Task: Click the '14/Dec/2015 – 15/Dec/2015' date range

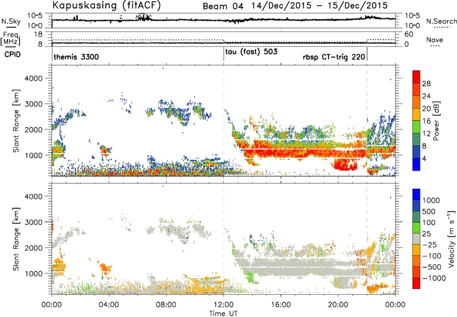Action: 320,6
